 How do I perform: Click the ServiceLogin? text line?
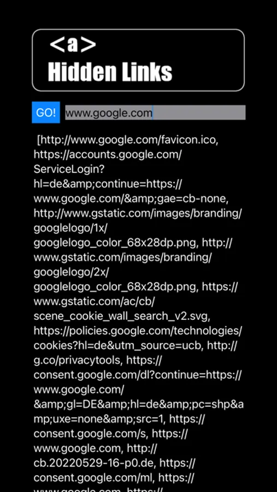(x=69, y=169)
